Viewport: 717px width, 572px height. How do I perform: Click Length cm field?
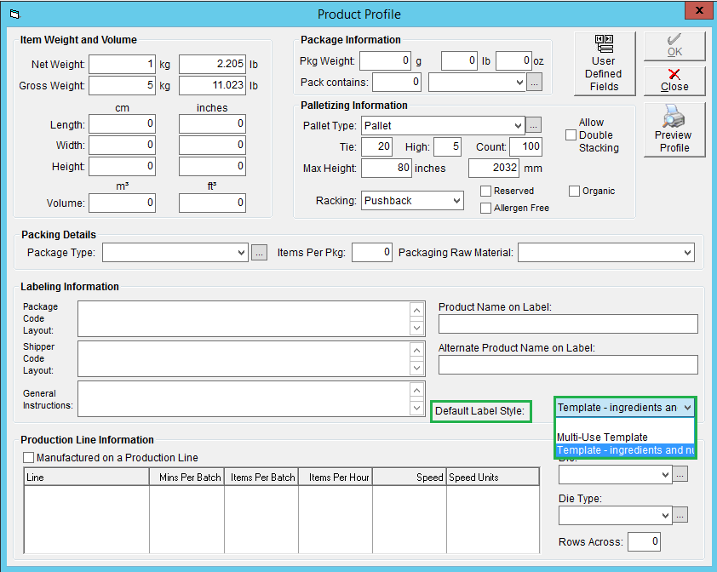click(122, 124)
